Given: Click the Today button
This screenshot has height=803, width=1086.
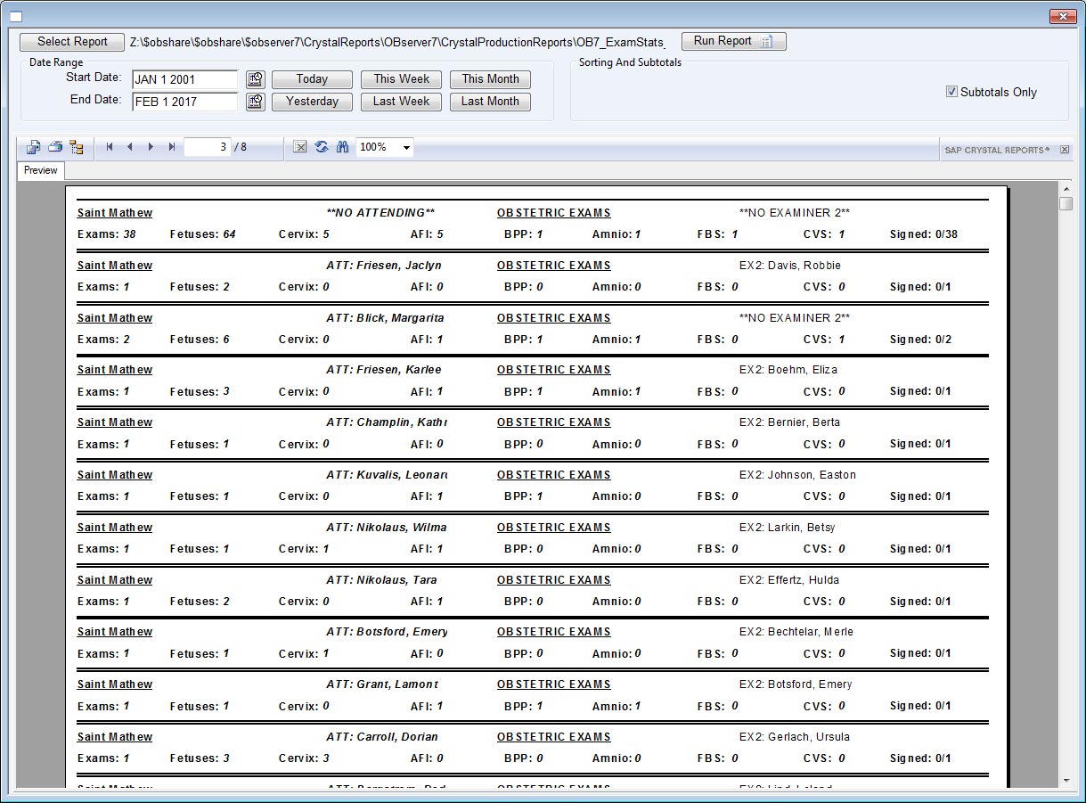Looking at the screenshot, I should tap(312, 79).
